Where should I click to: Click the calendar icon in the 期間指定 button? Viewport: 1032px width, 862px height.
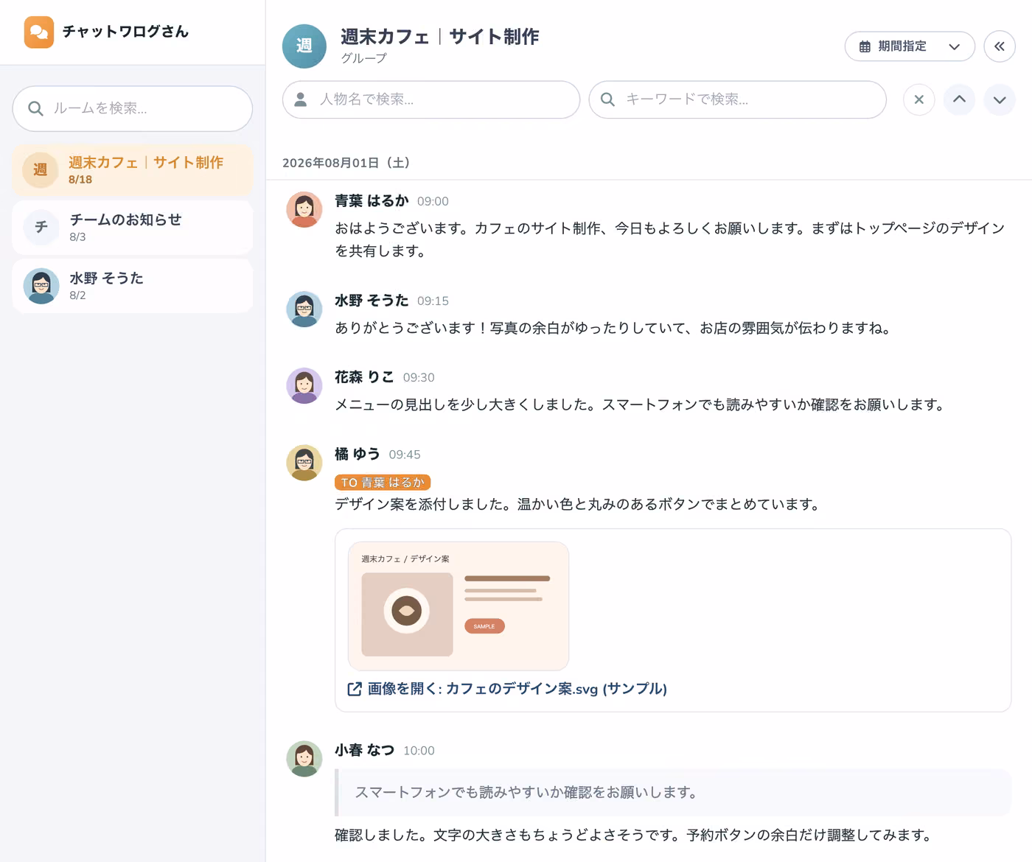pyautogui.click(x=865, y=46)
